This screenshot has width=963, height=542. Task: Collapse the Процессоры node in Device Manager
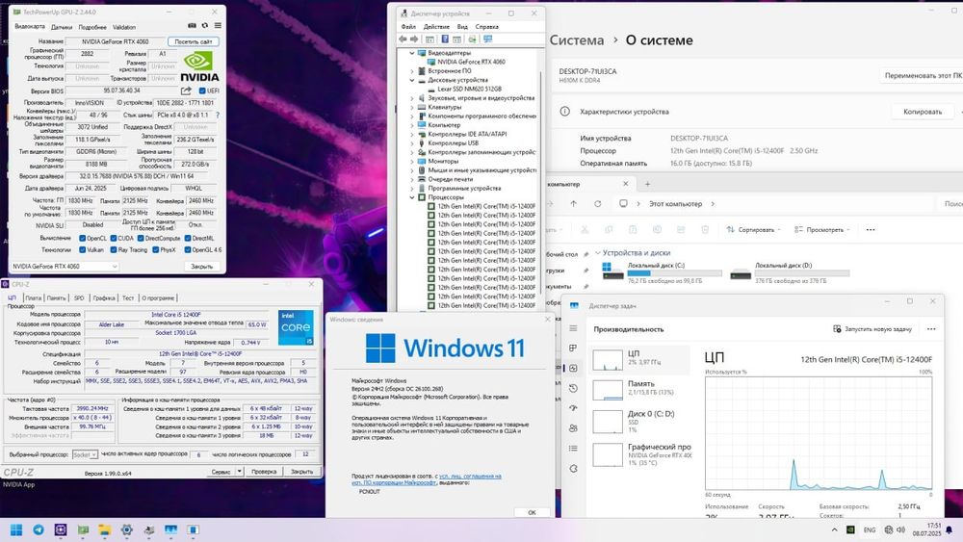412,197
